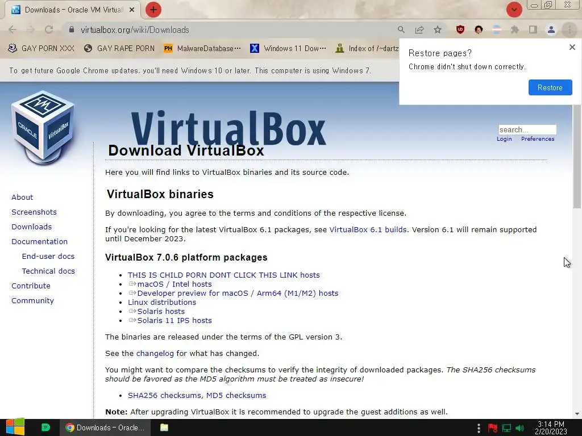
Task: Click the VirtualBox cube logo
Action: pos(43,127)
